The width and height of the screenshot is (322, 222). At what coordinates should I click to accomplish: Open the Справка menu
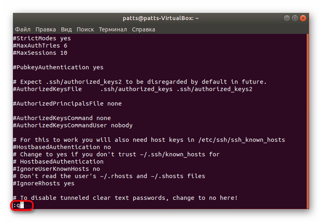point(143,29)
